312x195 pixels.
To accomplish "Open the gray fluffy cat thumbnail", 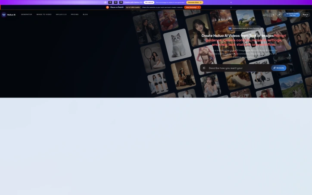I will point(177,45).
